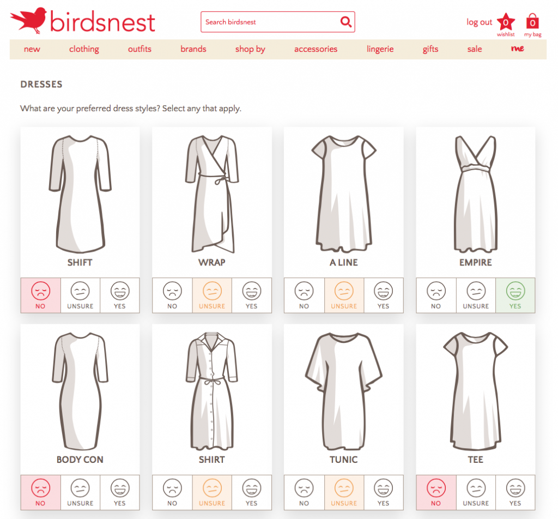Open the brands menu
The width and height of the screenshot is (558, 519).
(x=193, y=49)
